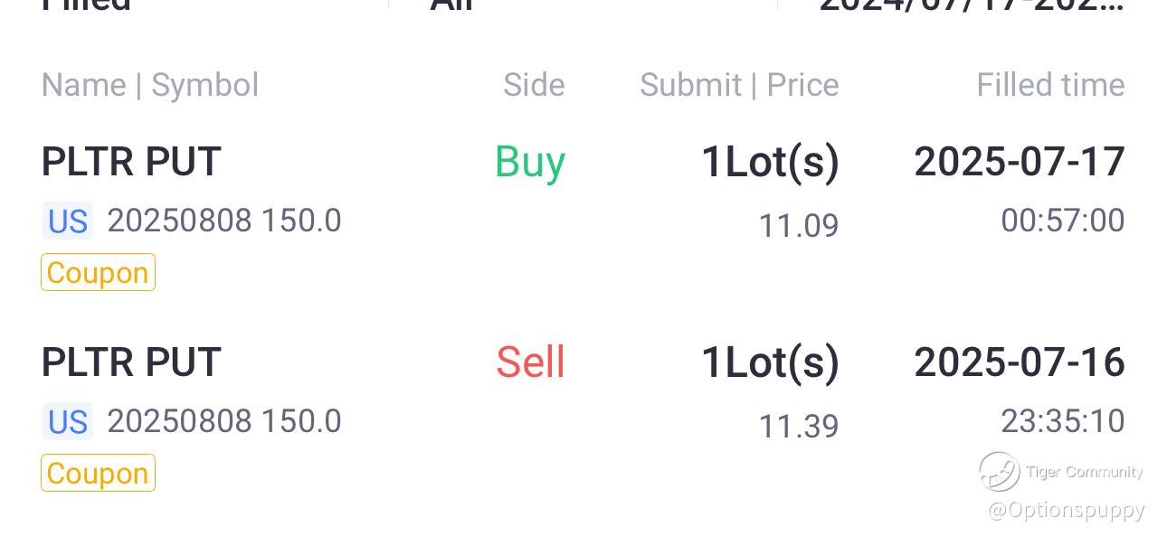
Task: Tap the red Sell side label
Action: point(530,363)
